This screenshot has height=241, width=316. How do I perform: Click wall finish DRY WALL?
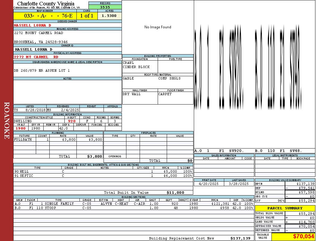coord(132,94)
